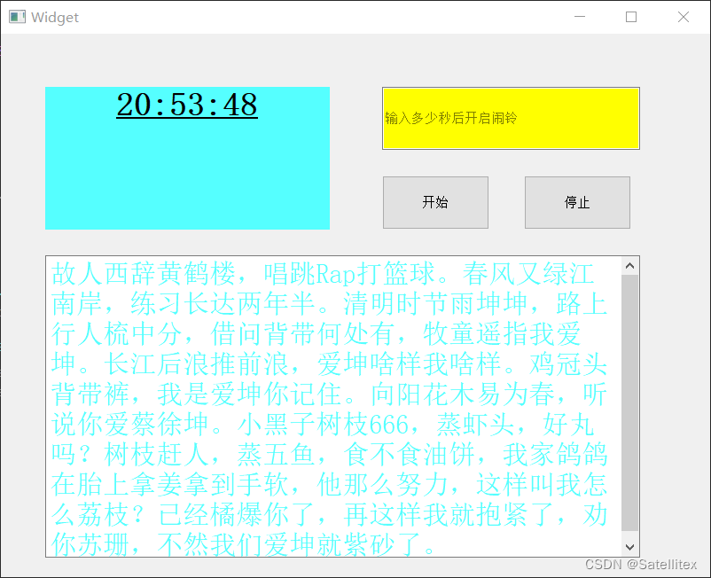Focus the yellow alarm seconds input field

511,118
